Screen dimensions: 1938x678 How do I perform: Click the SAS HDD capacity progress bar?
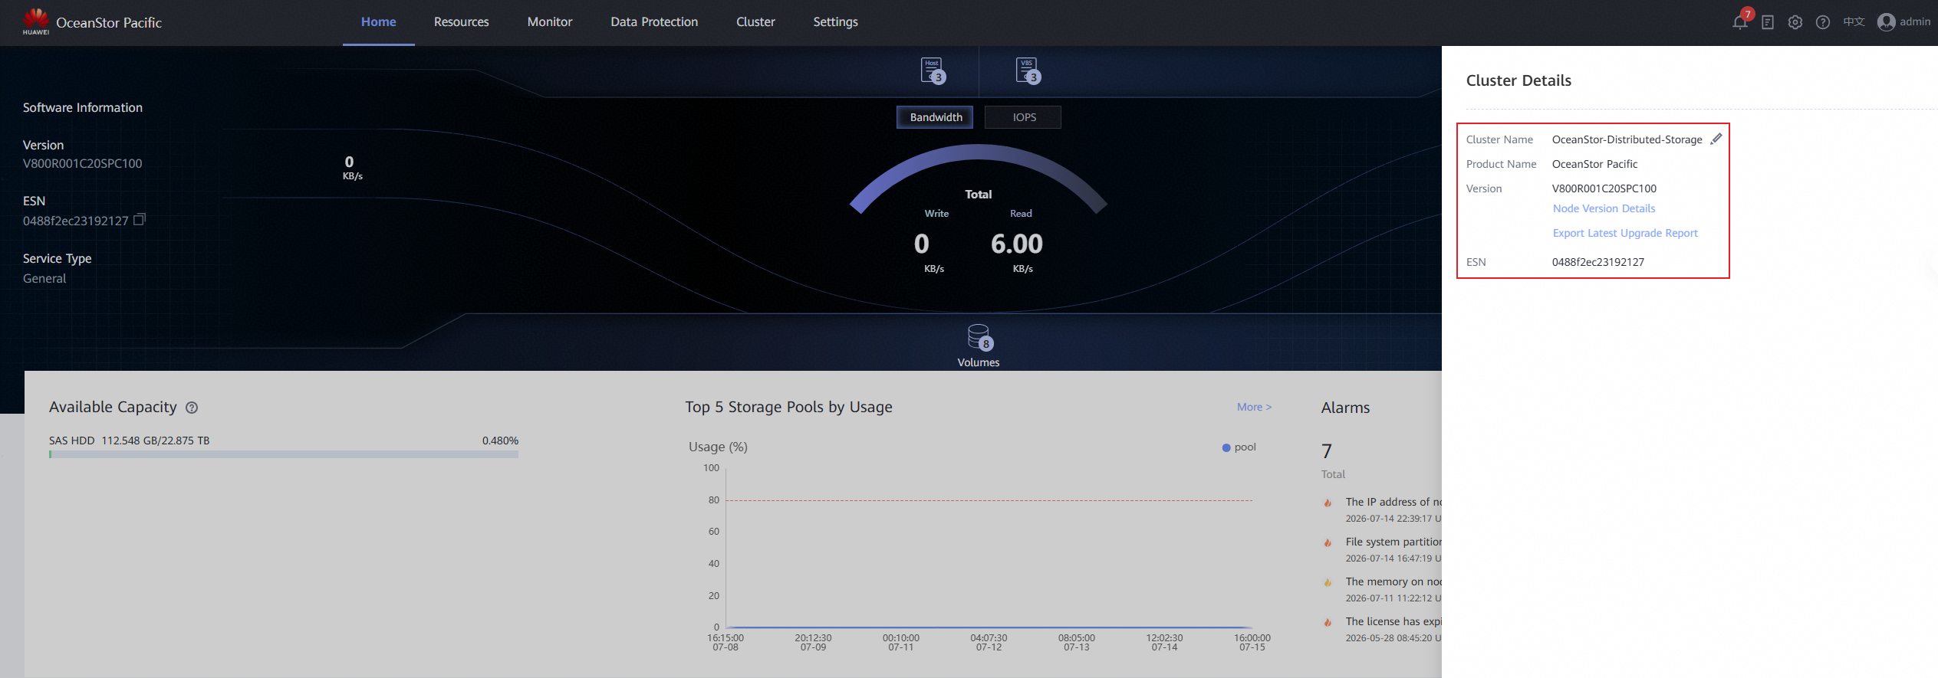click(x=284, y=454)
